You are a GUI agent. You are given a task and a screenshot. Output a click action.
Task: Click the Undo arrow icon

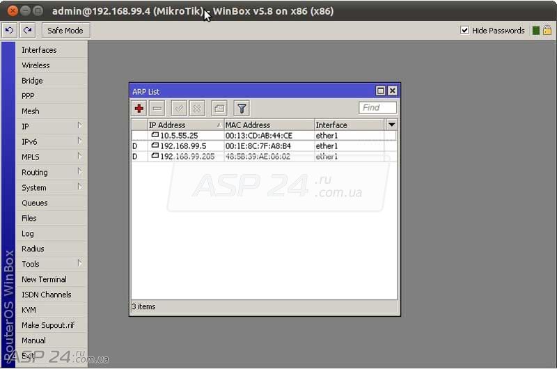click(10, 30)
